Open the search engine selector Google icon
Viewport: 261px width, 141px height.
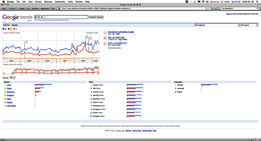tap(219, 8)
